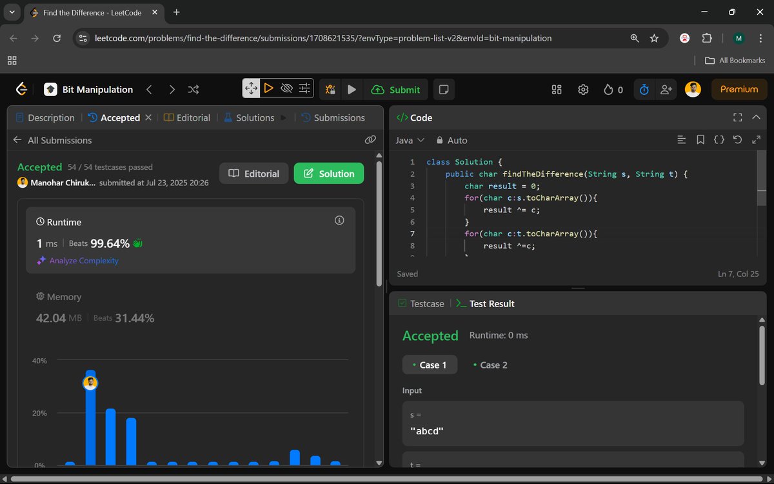Click the debugger bug icon

330,90
